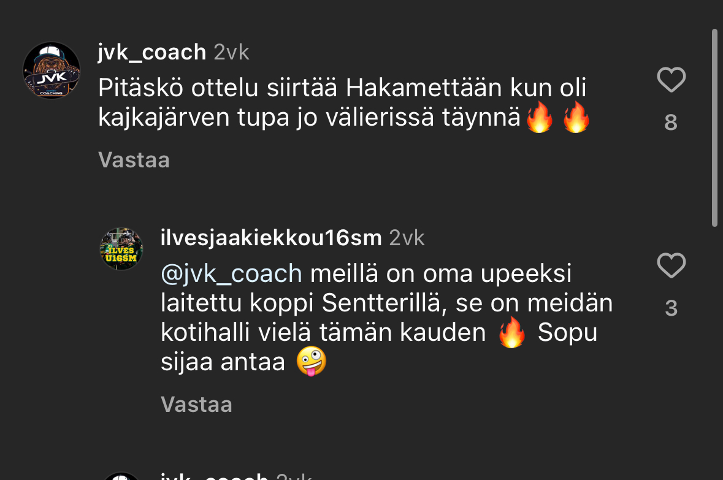The width and height of the screenshot is (723, 480).
Task: Follow the @jvk_coach mention in the reply
Action: tap(231, 273)
